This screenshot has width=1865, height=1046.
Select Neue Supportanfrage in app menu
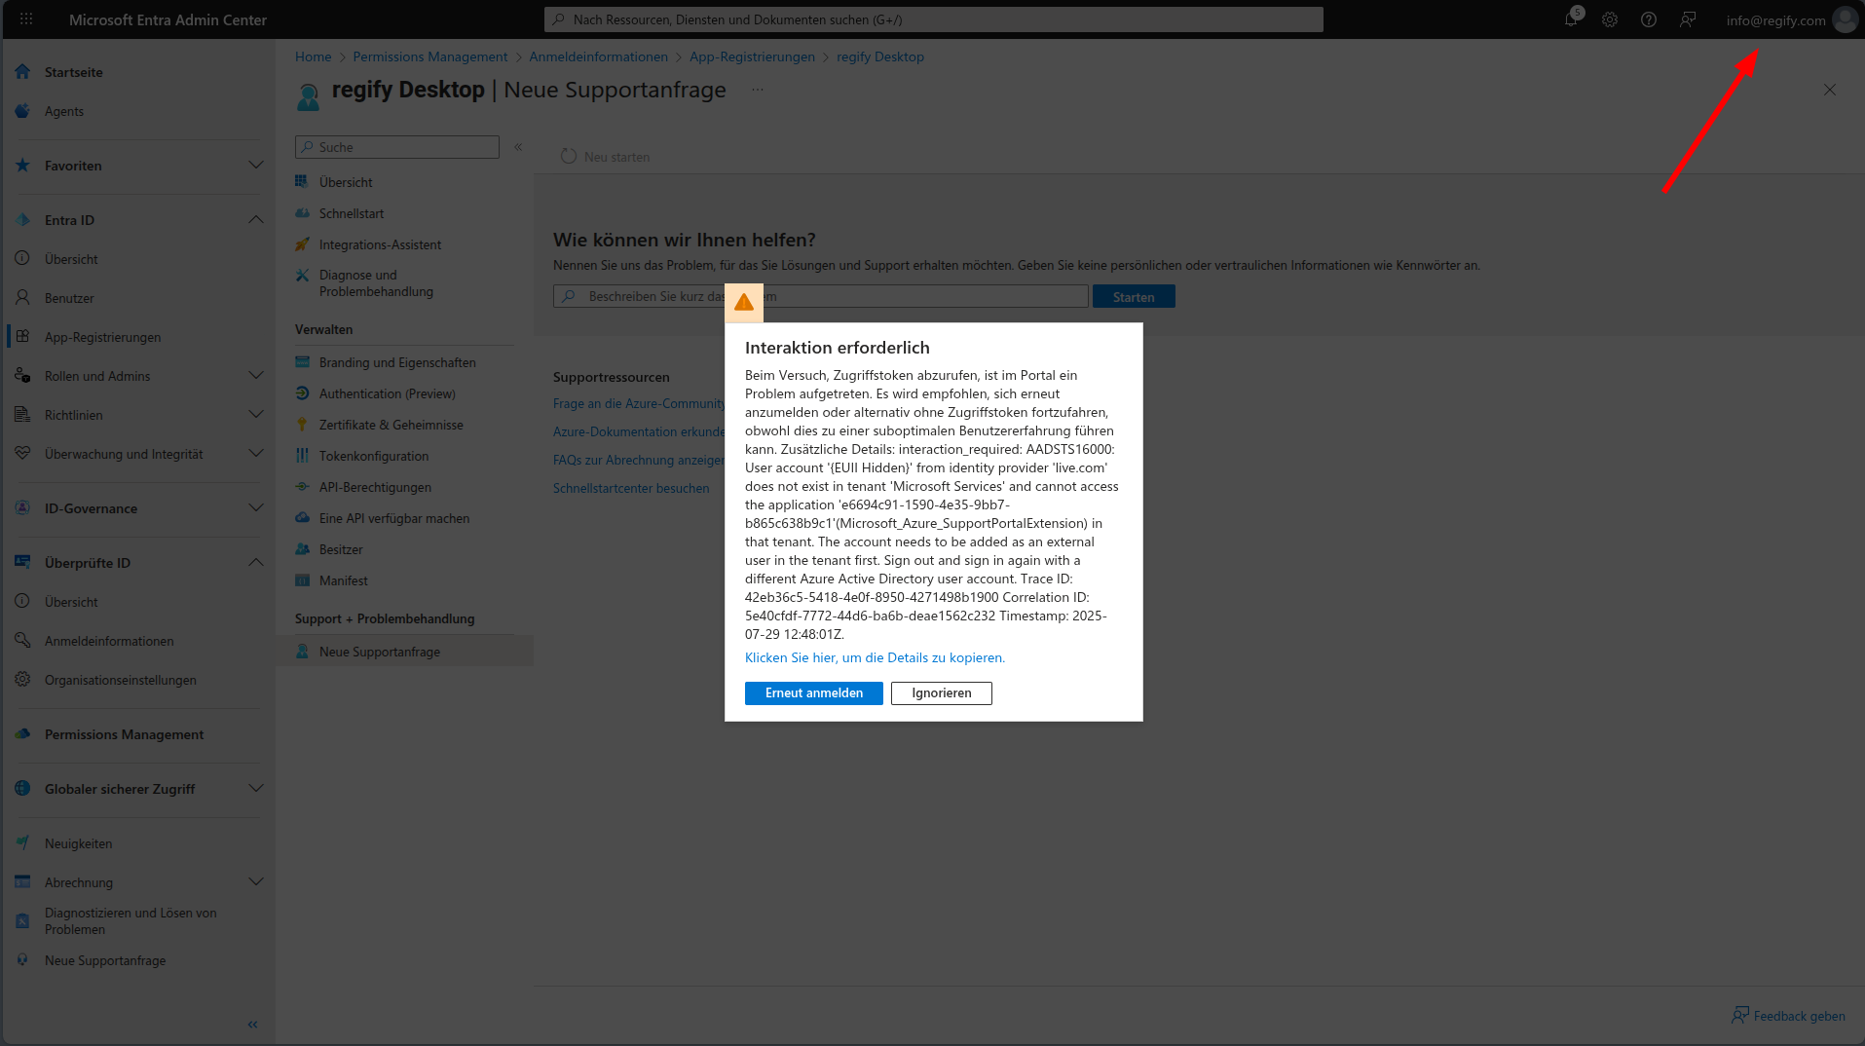pos(403,652)
